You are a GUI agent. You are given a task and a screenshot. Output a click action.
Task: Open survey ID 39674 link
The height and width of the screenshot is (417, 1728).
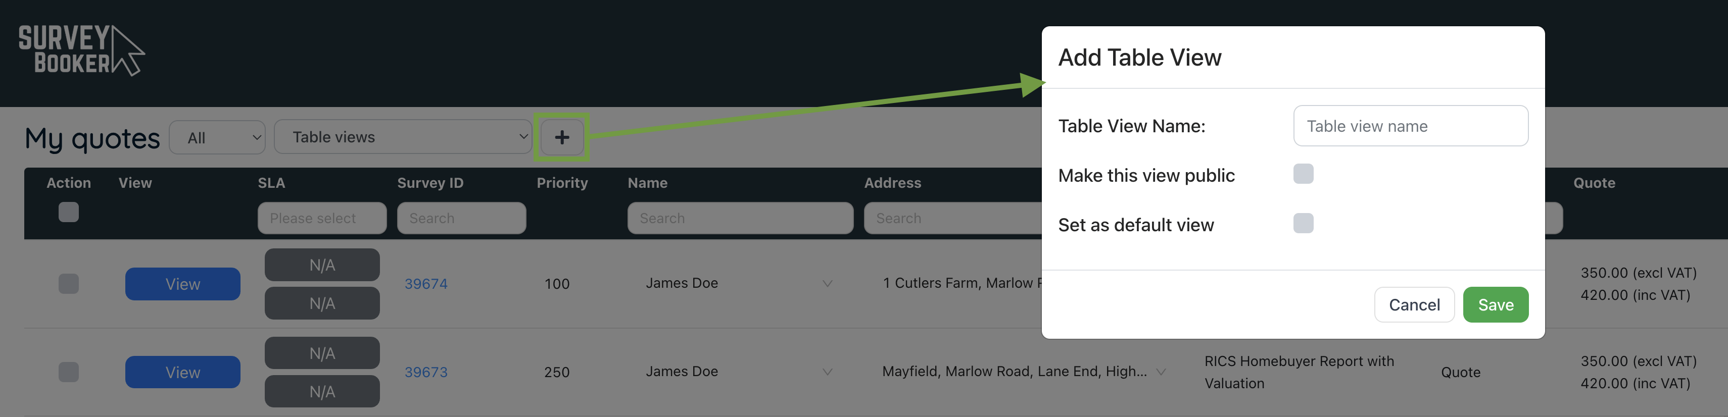coord(426,284)
